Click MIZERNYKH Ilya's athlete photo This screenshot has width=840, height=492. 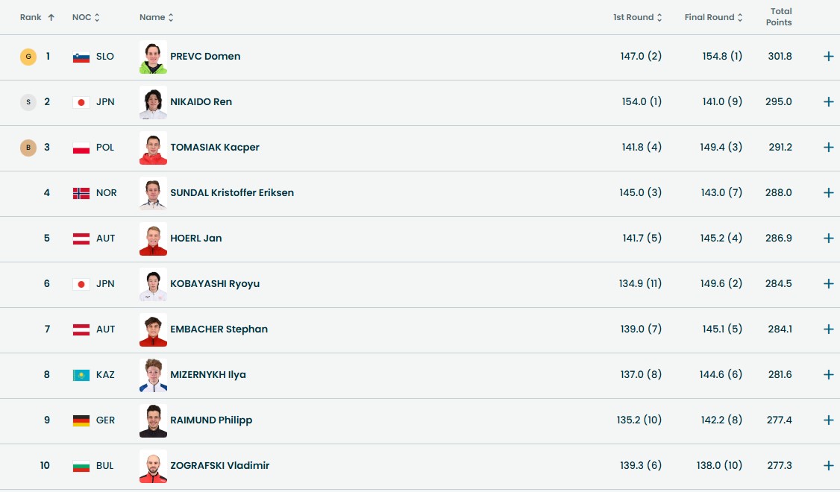tap(153, 375)
